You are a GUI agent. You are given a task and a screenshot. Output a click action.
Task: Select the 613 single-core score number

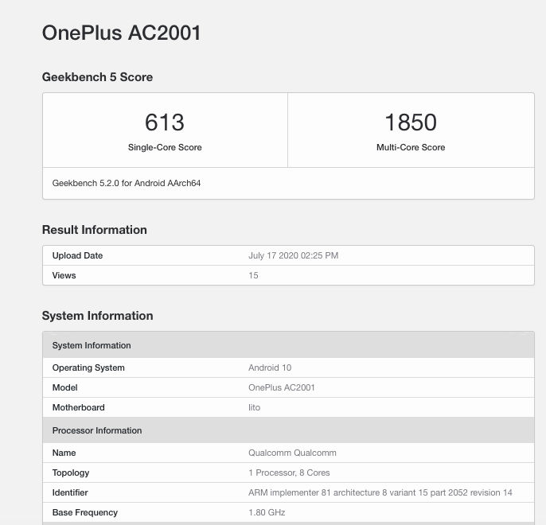pos(165,122)
